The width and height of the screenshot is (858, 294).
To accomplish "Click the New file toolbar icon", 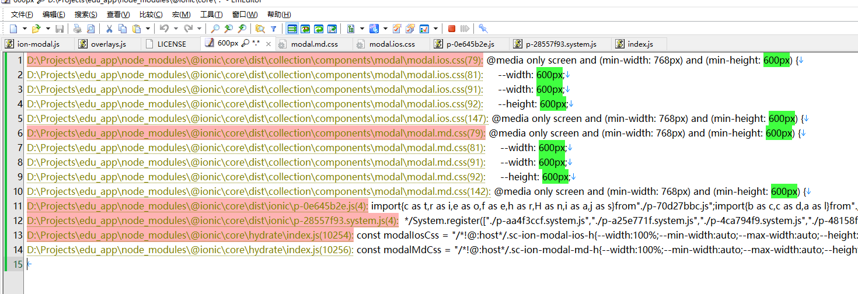I will point(13,29).
